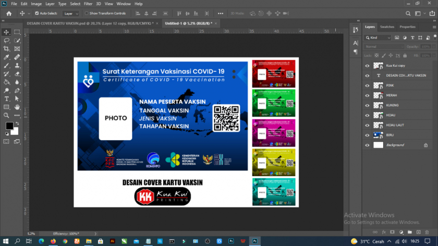Select the Rectangular Marquee tool
This screenshot has height=246, width=438.
click(x=17, y=32)
